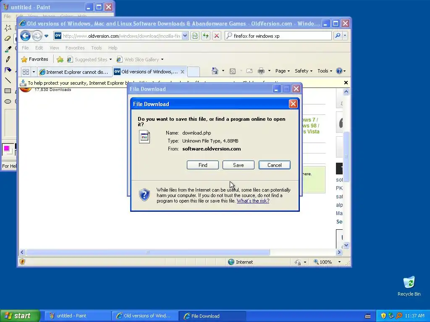Screen dimensions: 430x322
Task: Click horizontal scrollbar right arrow
Action: [339, 252]
